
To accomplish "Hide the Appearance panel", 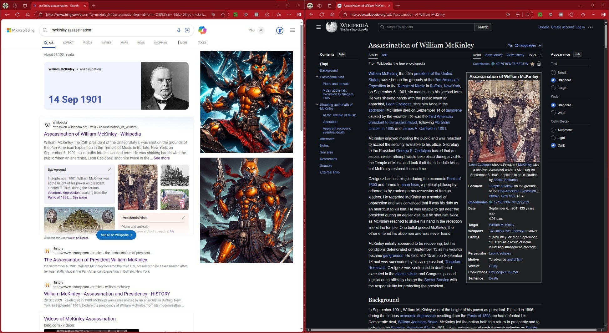I will [x=577, y=54].
